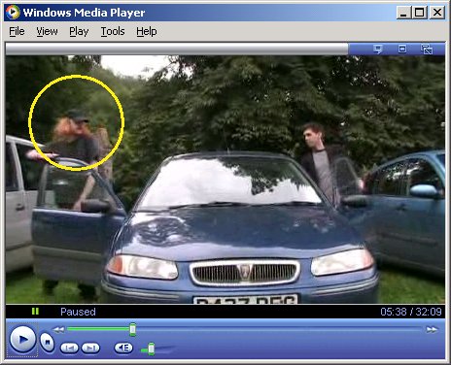Stop playback with the Stop button
The width and height of the screenshot is (451, 365).
click(x=47, y=342)
